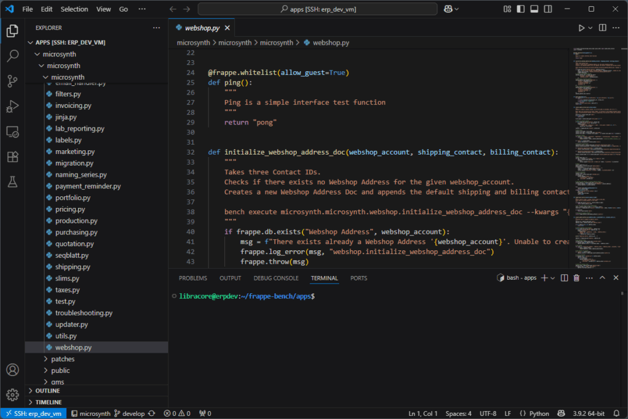Open the Selection menu
The image size is (628, 419).
[x=74, y=9]
